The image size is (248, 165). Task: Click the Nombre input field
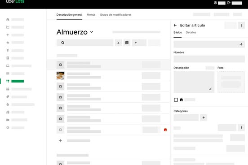click(x=209, y=59)
